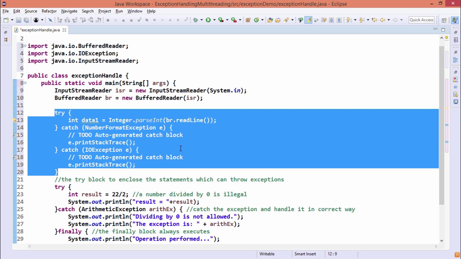This screenshot has height=259, width=461.
Task: Click the Debug bug icon
Action: (196, 20)
